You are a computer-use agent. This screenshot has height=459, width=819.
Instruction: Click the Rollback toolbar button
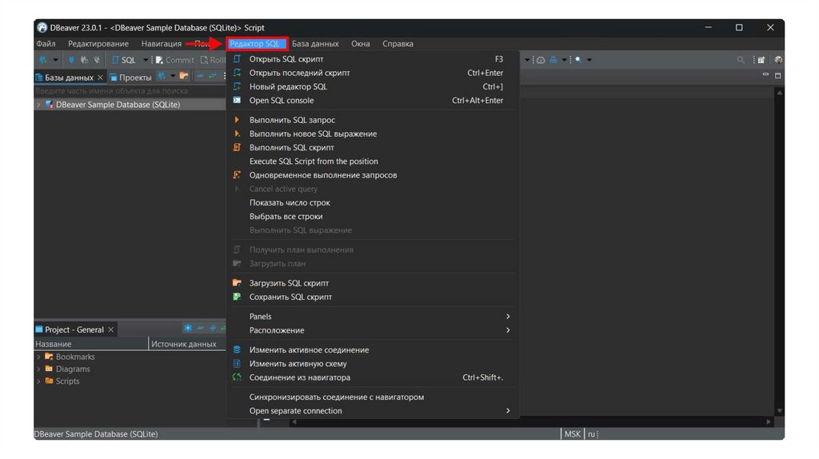point(213,60)
